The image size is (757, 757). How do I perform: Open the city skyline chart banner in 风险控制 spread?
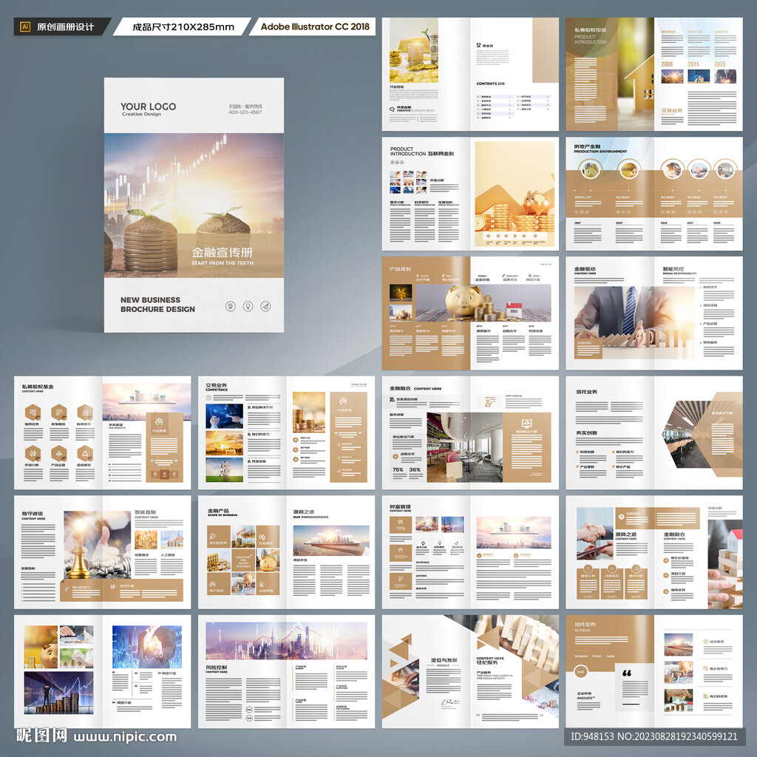point(286,641)
